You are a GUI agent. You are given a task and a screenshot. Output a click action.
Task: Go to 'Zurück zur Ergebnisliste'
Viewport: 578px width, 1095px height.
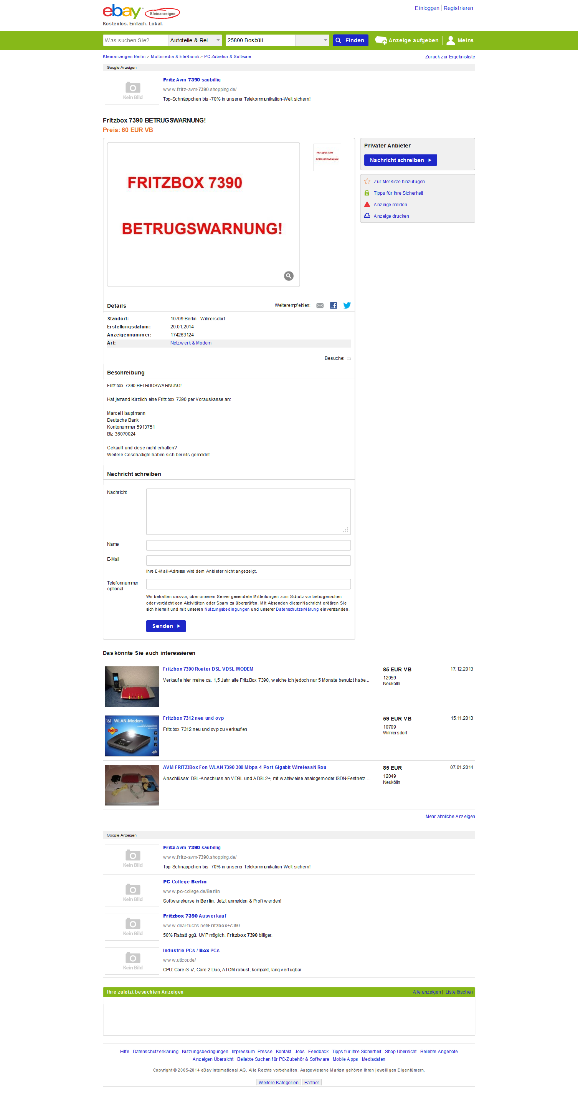[x=450, y=57]
